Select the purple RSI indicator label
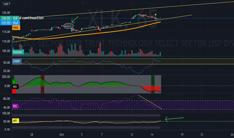This screenshot has width=234, height=138. click(15, 106)
